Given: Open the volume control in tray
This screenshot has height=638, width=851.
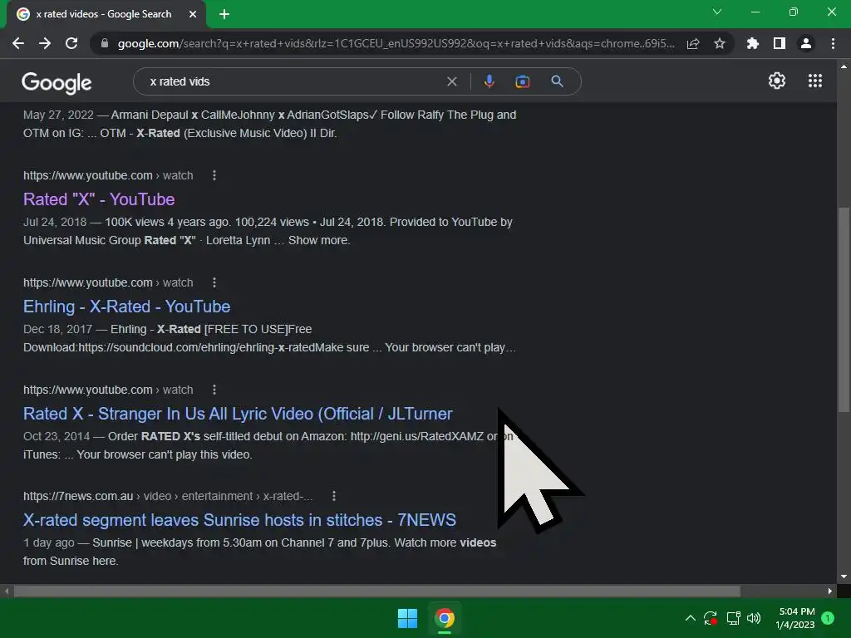Looking at the screenshot, I should click(754, 618).
